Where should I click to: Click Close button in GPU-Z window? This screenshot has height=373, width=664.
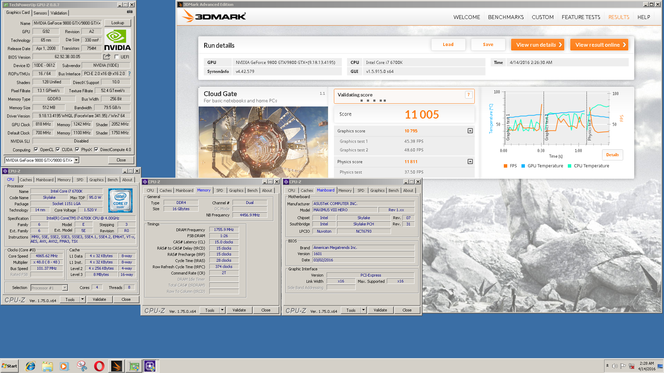(121, 160)
